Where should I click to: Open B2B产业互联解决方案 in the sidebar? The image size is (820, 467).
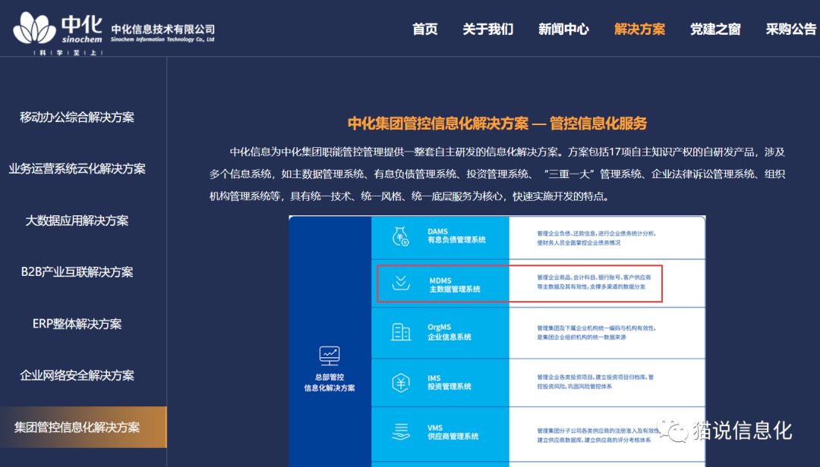(x=77, y=272)
